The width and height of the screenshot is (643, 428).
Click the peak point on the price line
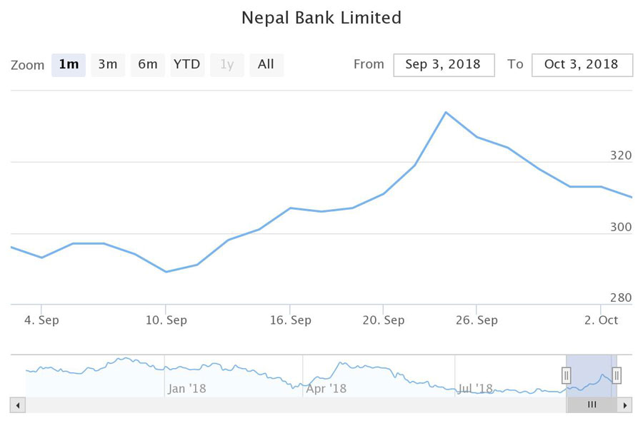pos(446,112)
